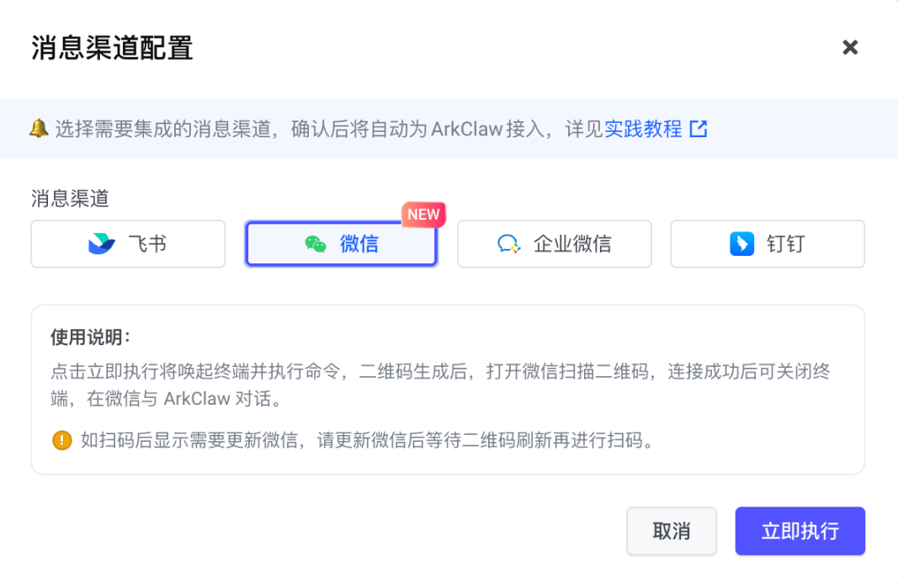Switch channel to 企业微信
This screenshot has height=584, width=898.
pyautogui.click(x=554, y=244)
